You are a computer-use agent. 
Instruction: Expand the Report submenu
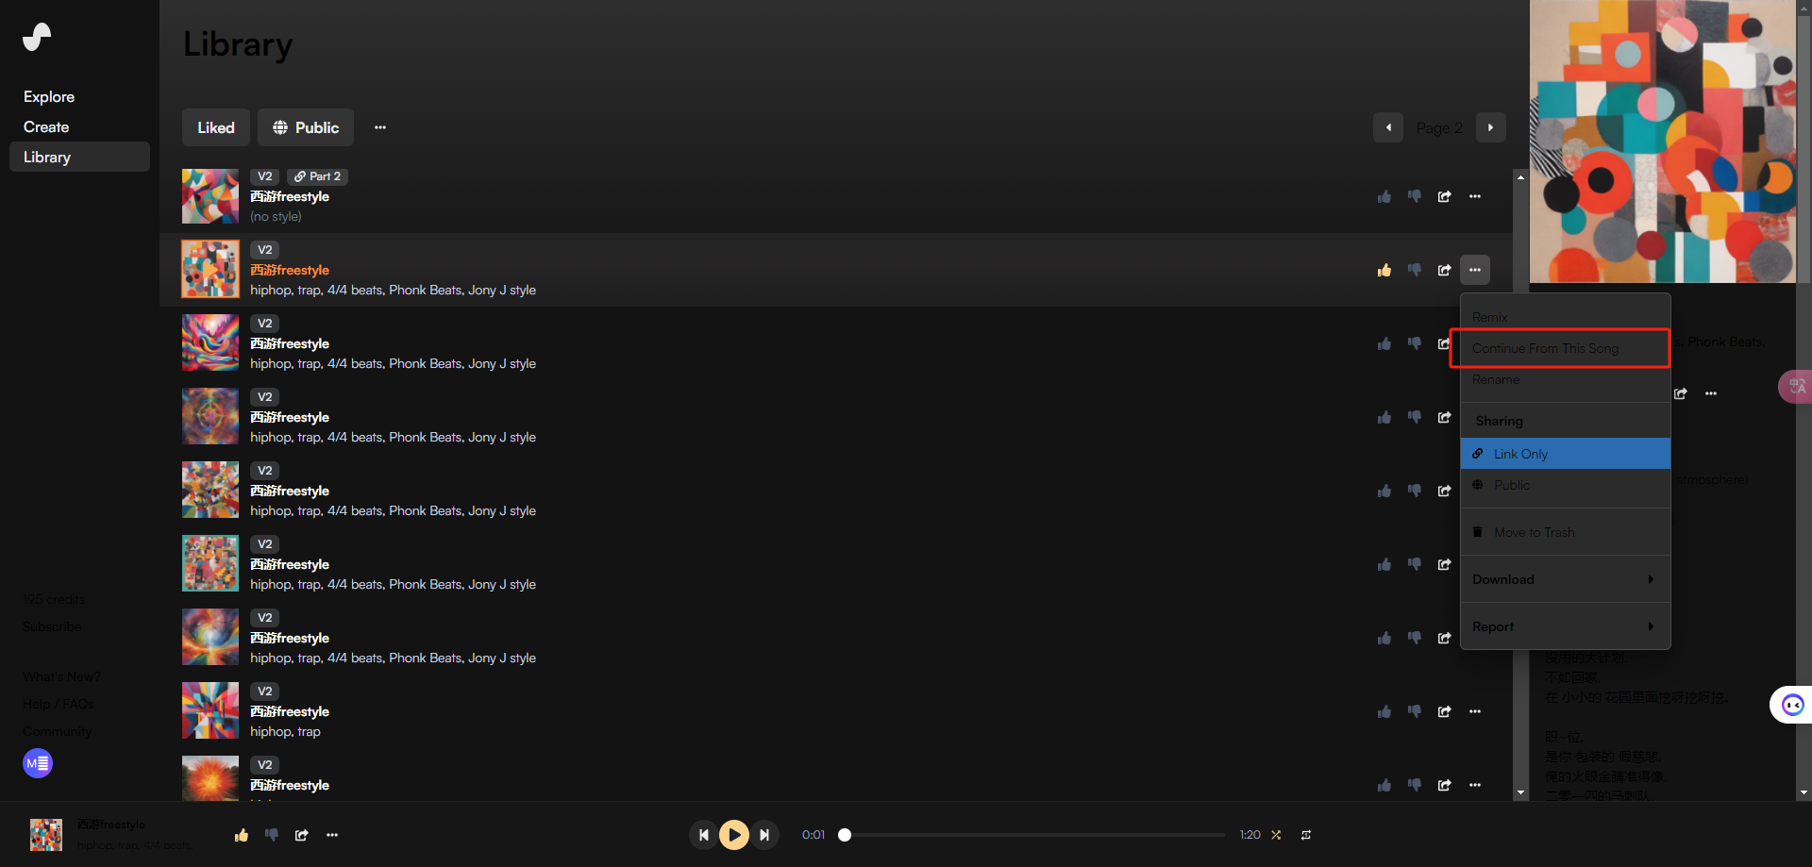point(1565,626)
